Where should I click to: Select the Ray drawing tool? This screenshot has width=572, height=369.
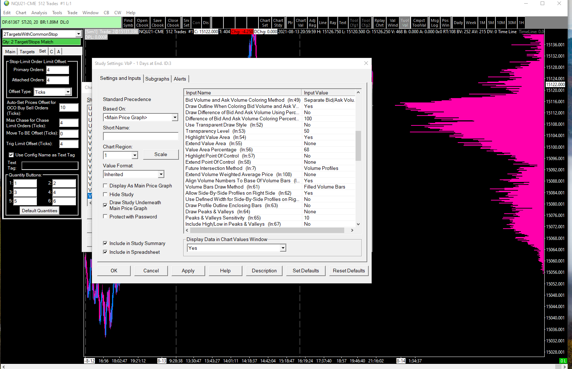pos(333,23)
